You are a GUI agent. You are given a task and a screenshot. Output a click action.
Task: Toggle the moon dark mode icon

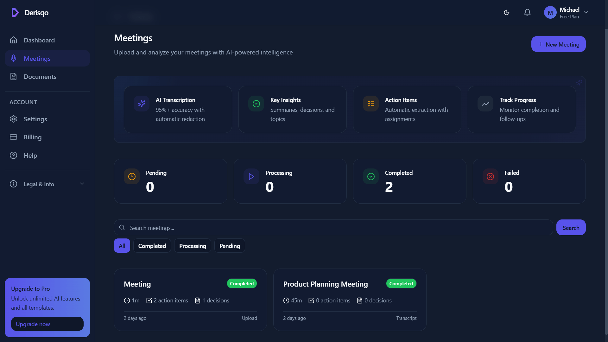[x=506, y=12]
